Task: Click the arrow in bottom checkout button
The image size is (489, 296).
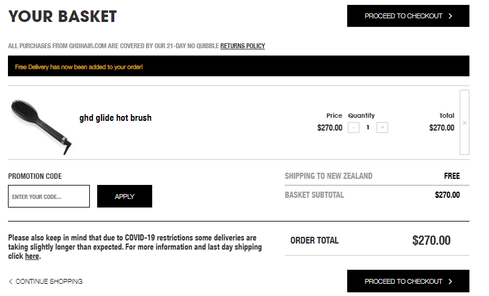Action: [x=450, y=281]
